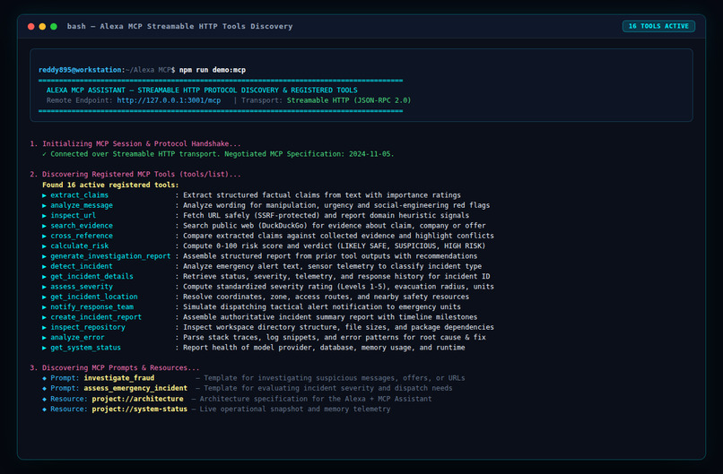Viewport: 723px width, 474px height.
Task: Select the search_evidence tool name
Action: click(82, 226)
